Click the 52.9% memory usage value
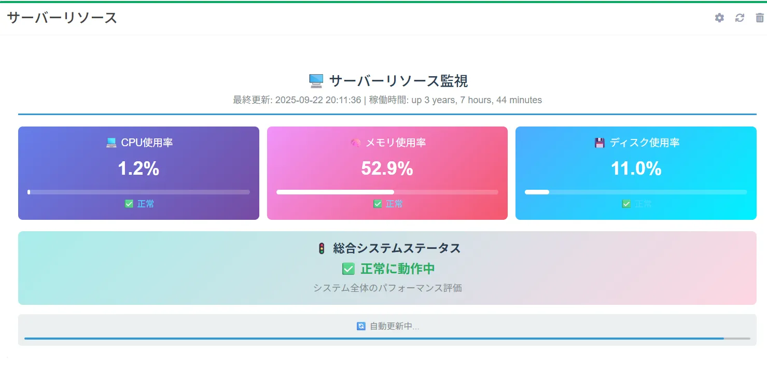Viewport: 767px width, 365px height. [387, 169]
